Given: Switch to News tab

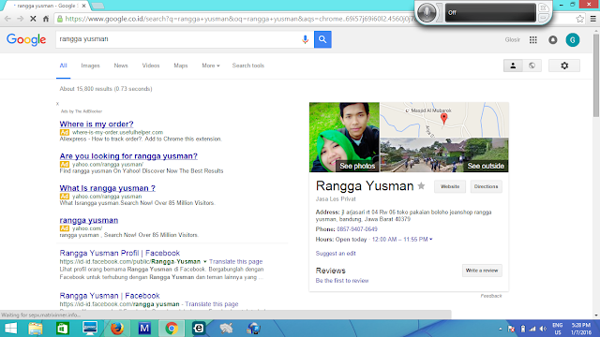Looking at the screenshot, I should tap(121, 66).
